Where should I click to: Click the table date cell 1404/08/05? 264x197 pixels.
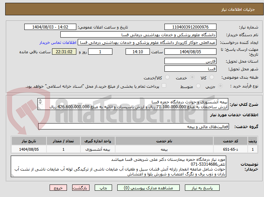click(29, 149)
